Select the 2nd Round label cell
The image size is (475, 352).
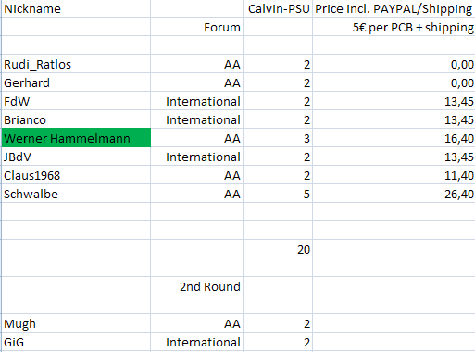(x=197, y=286)
